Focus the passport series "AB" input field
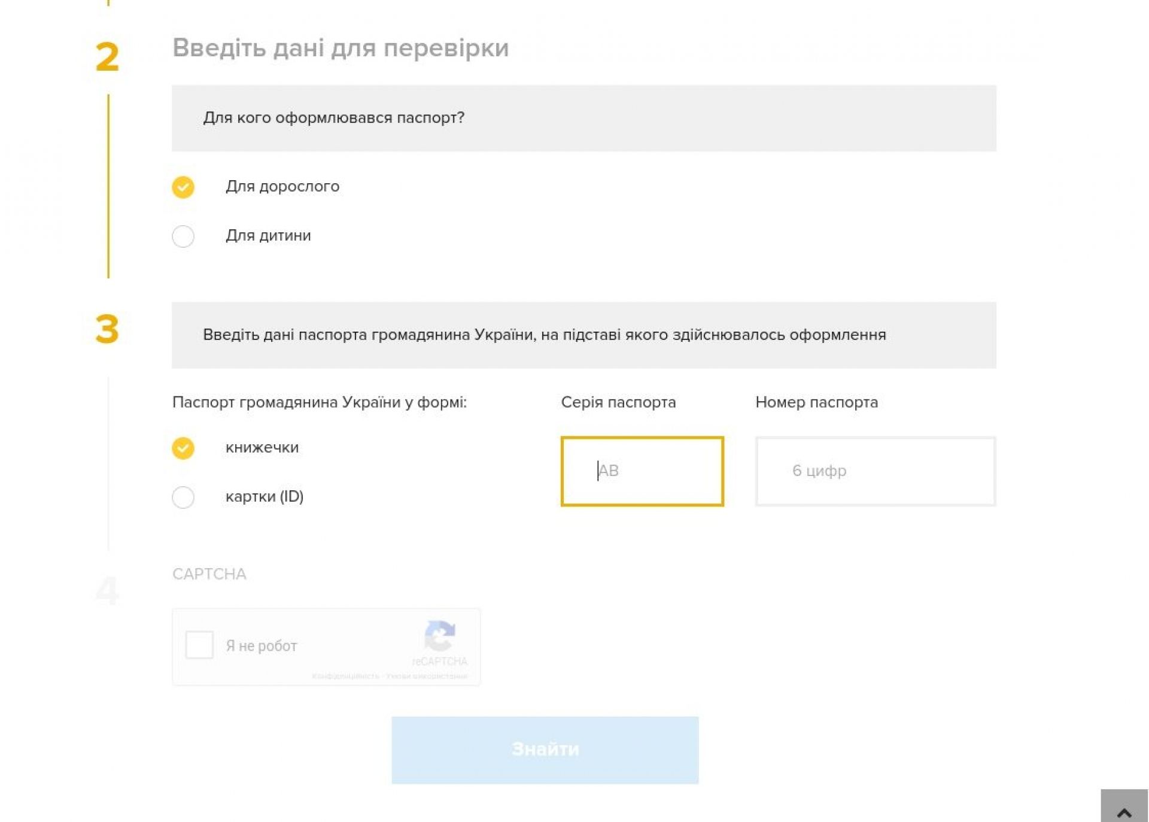This screenshot has width=1149, height=822. tap(642, 471)
